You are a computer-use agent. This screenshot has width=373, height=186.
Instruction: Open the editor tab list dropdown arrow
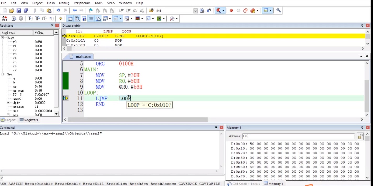coord(361,56)
